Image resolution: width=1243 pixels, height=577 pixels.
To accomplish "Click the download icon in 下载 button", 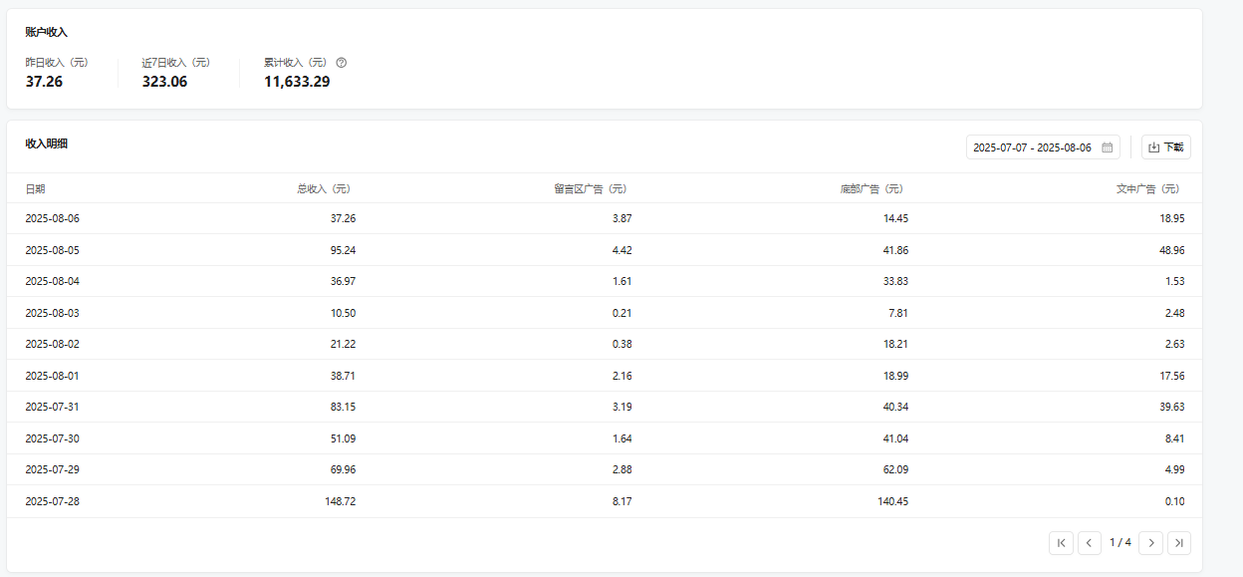I will click(x=1154, y=147).
